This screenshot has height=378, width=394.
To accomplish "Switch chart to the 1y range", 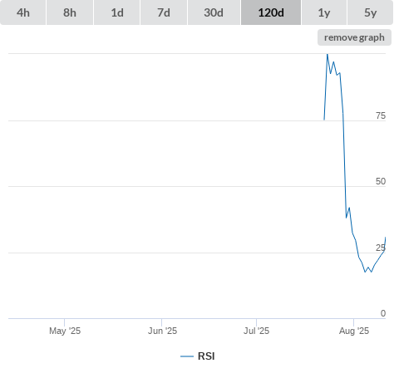I will (x=324, y=12).
